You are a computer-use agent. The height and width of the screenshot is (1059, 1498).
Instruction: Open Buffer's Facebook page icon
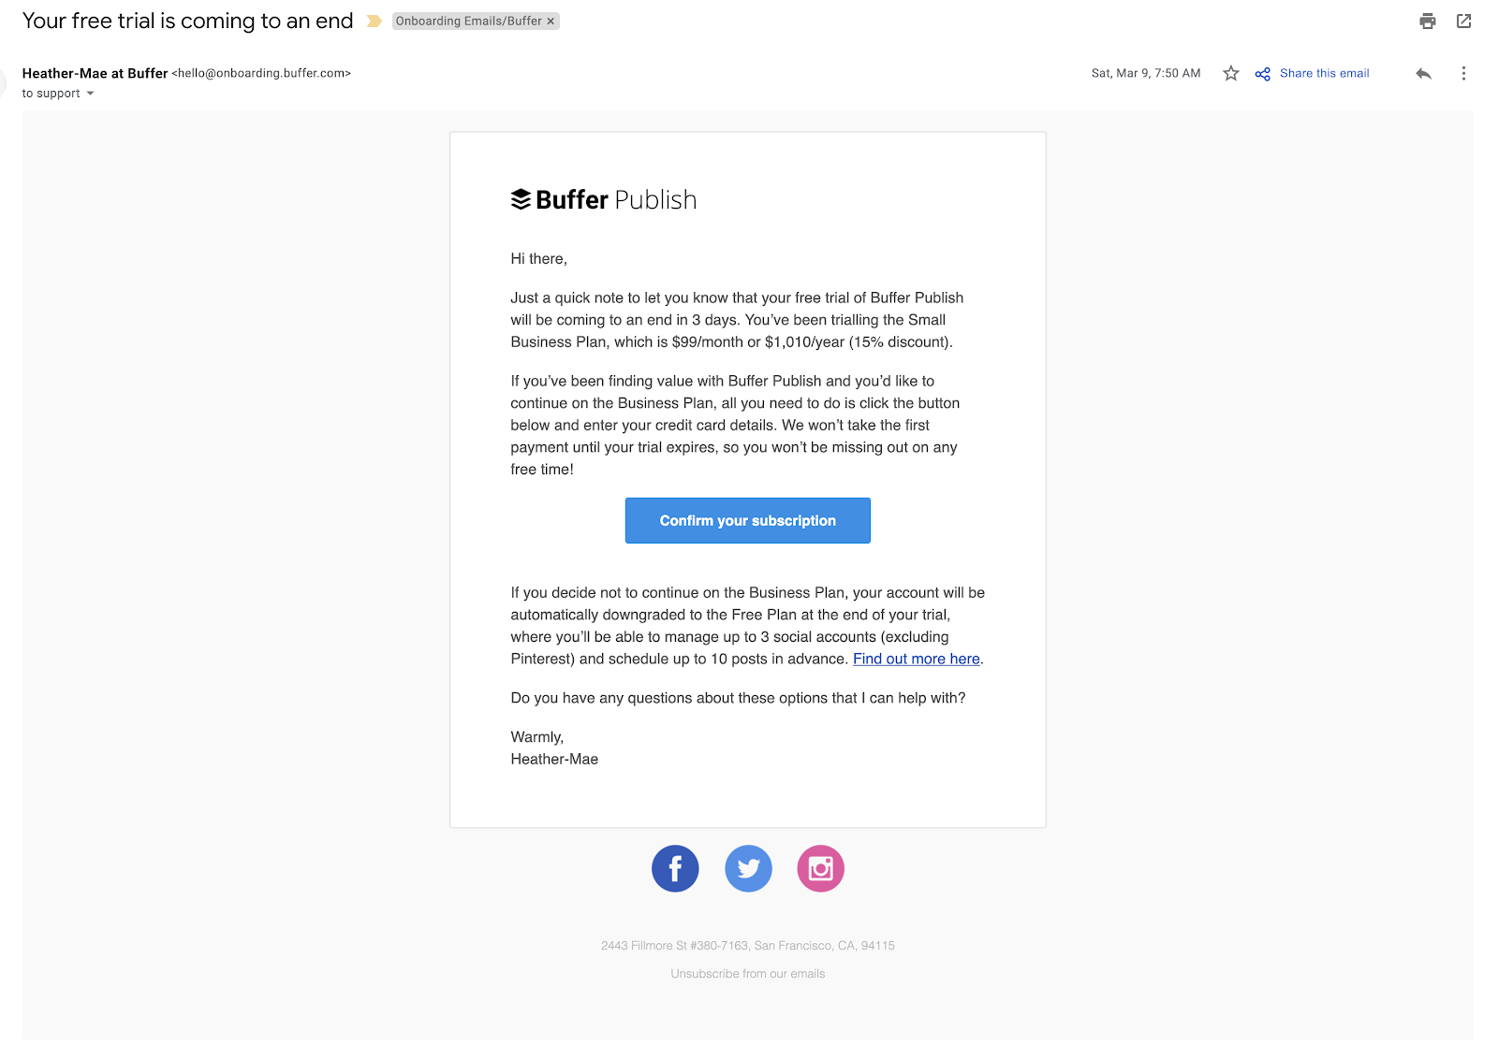675,868
